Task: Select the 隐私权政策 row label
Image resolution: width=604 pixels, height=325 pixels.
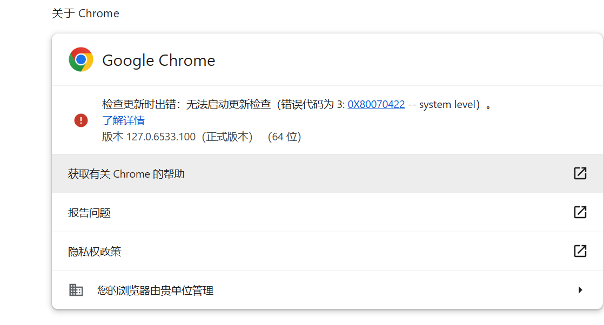Action: coord(95,252)
